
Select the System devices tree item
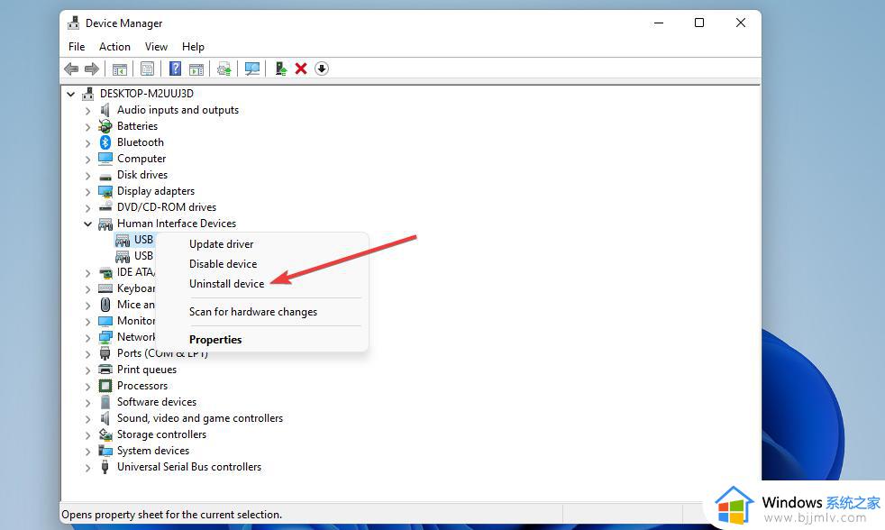pos(153,451)
